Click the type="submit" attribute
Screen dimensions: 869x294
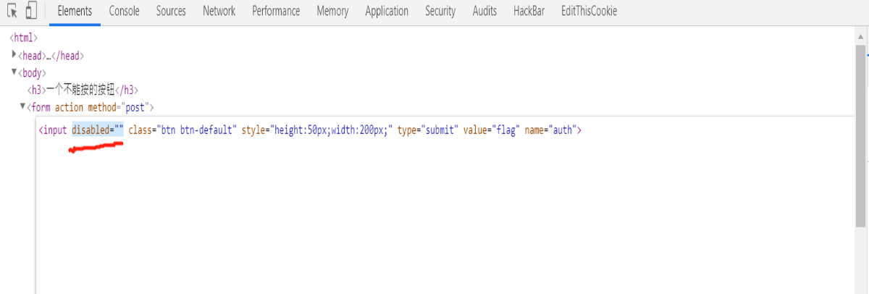[428, 130]
